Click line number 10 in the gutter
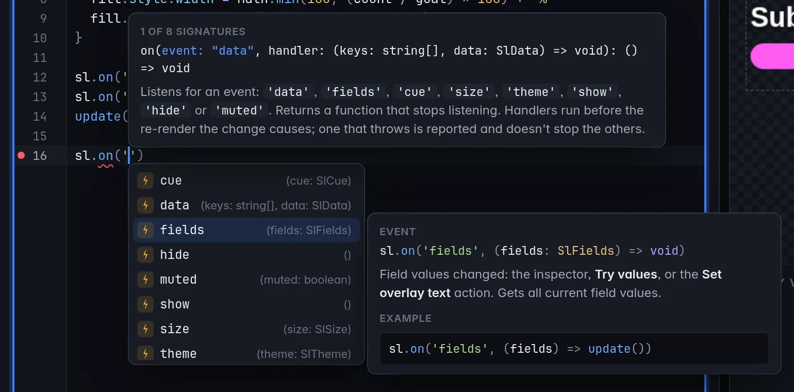Viewport: 794px width, 392px height. click(x=40, y=38)
